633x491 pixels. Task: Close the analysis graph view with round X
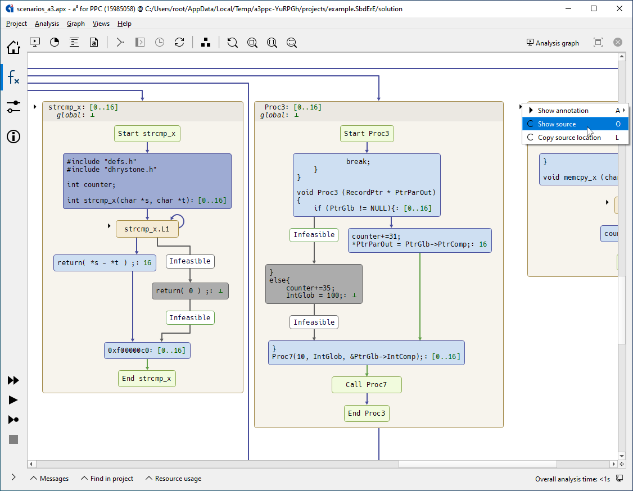[618, 42]
